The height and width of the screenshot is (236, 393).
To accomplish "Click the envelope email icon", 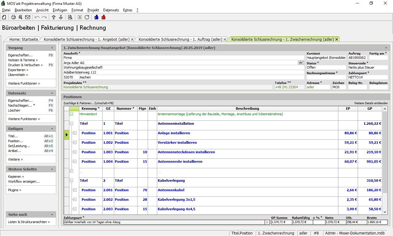I will point(28,17).
